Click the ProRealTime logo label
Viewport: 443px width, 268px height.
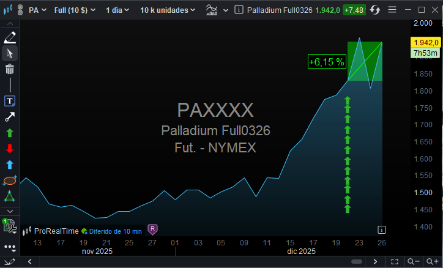coord(51,231)
